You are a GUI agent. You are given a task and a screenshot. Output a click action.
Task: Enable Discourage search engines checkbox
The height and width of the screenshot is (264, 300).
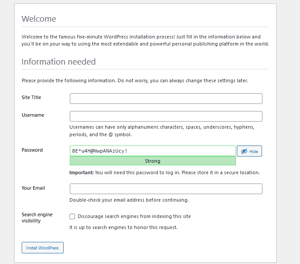click(x=72, y=216)
